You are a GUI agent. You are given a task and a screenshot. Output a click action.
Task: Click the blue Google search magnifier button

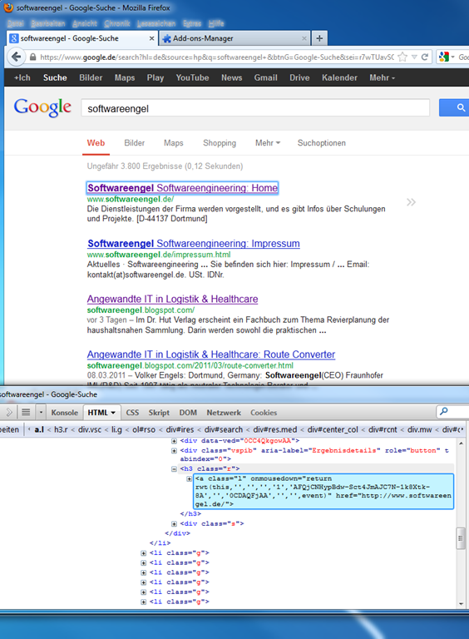pos(454,107)
